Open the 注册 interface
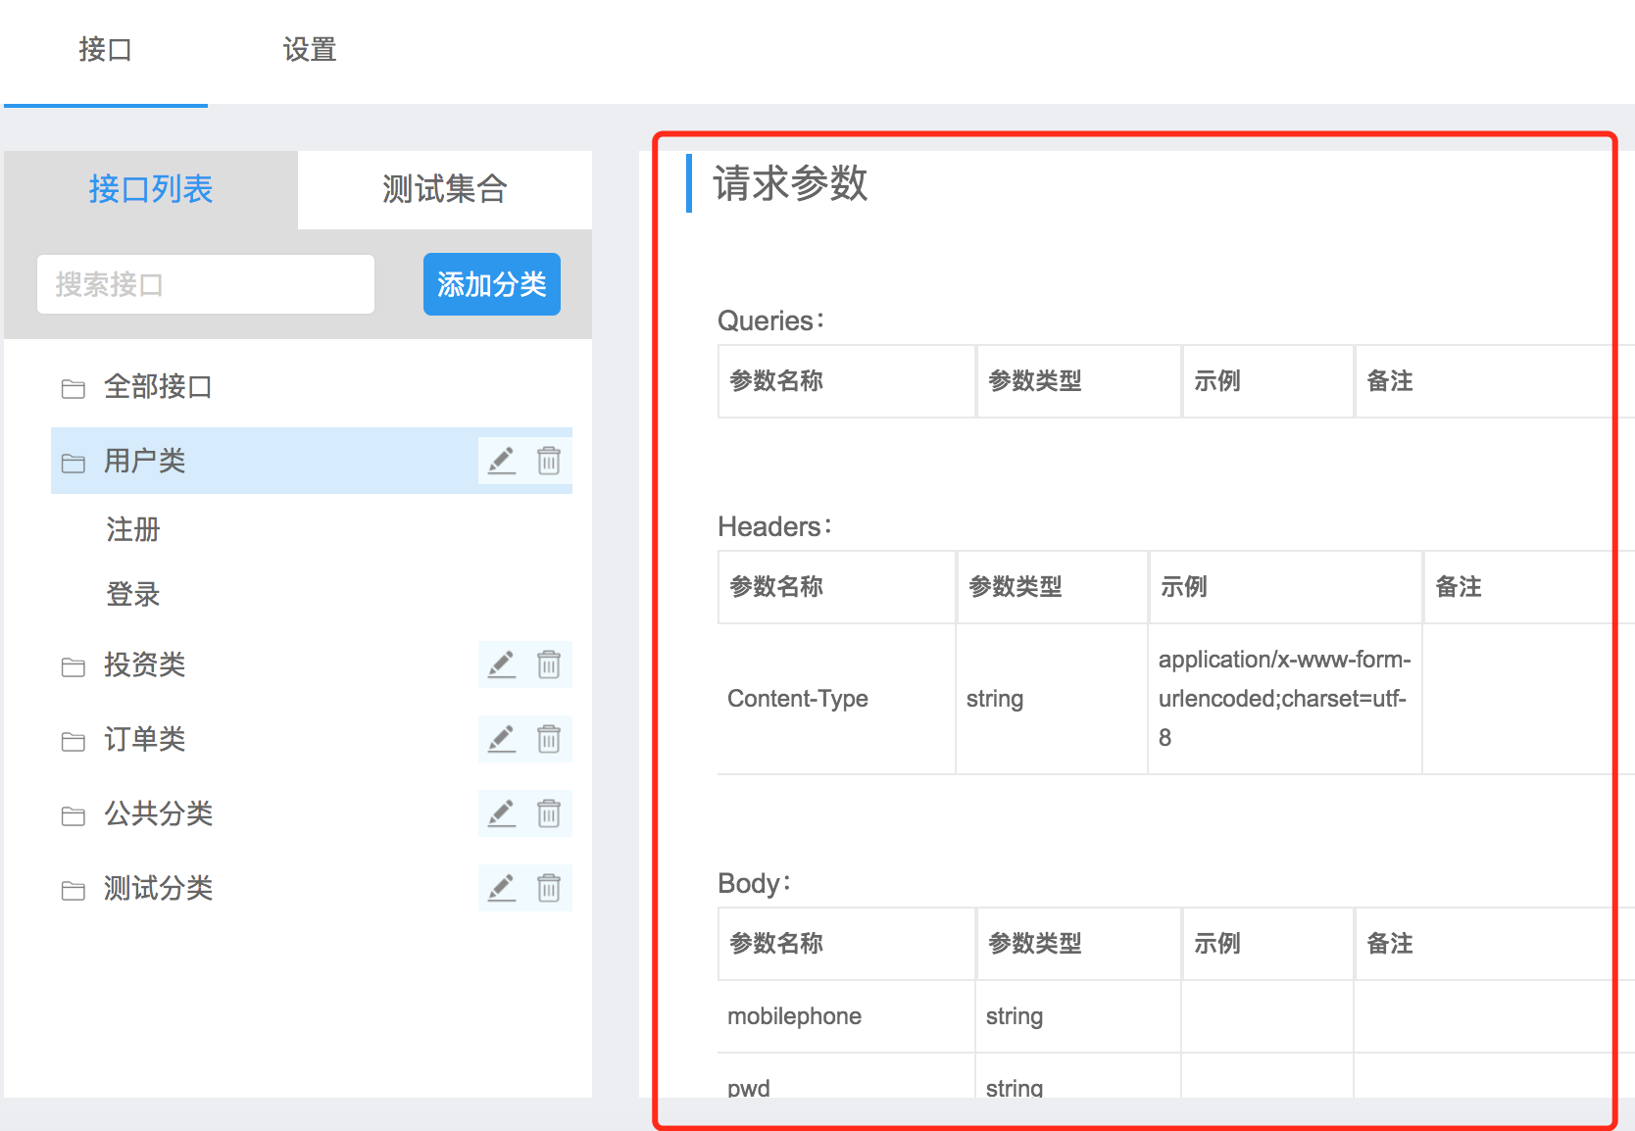 point(132,530)
